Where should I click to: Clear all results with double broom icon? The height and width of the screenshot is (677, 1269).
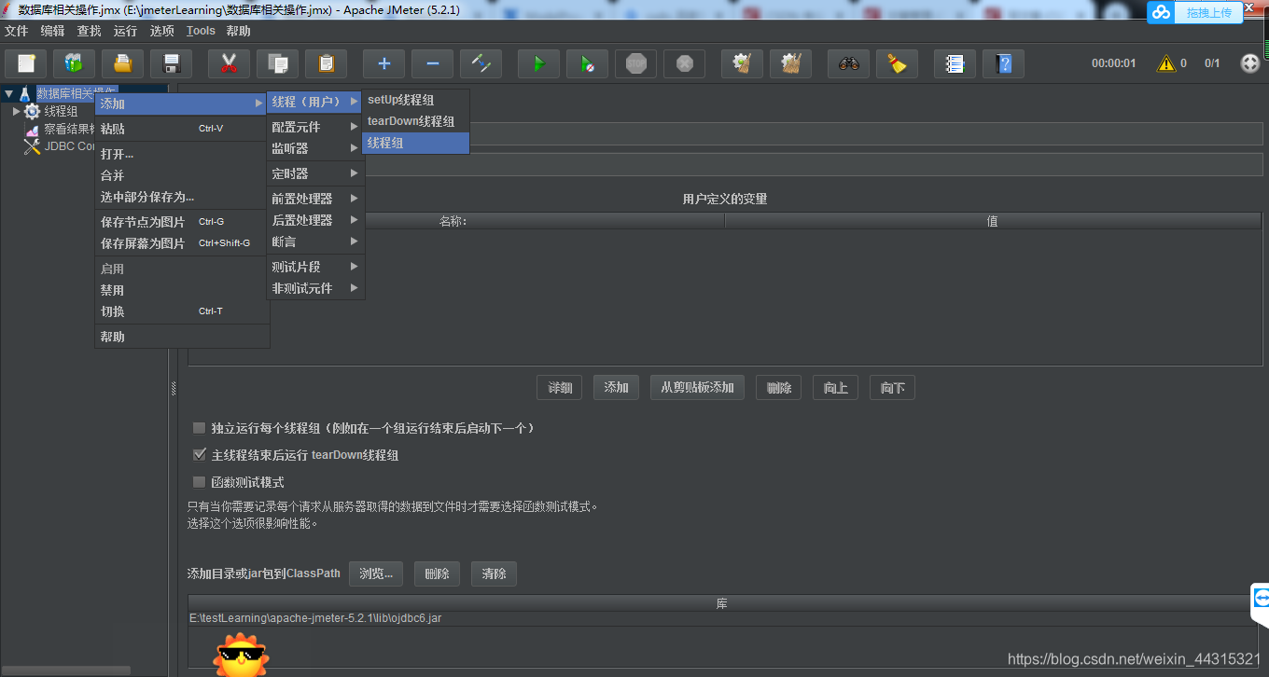click(791, 63)
